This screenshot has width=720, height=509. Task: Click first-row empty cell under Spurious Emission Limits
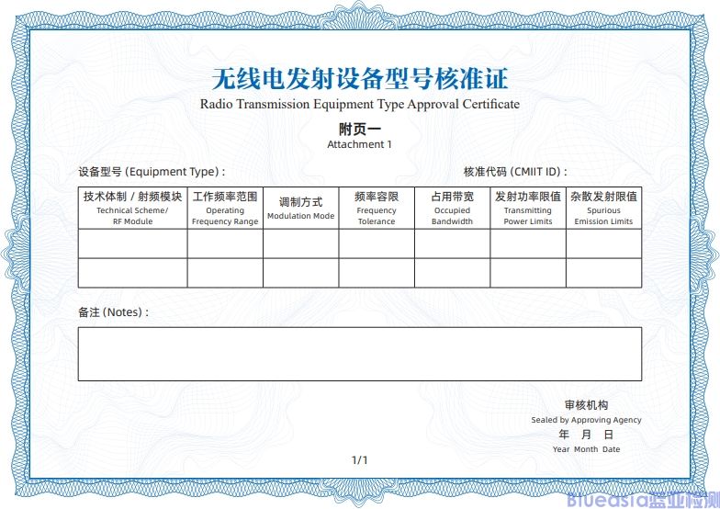(603, 243)
